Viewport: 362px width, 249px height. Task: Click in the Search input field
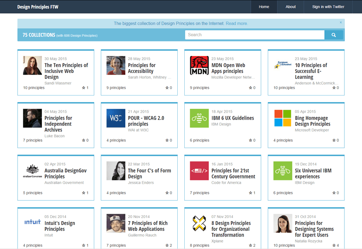255,35
